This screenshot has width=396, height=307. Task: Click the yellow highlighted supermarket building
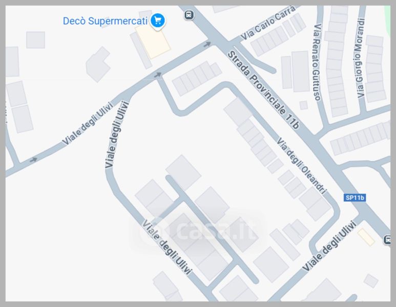(x=153, y=41)
